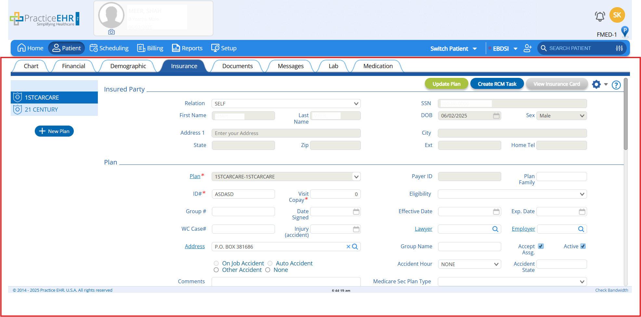Clear the plan address with X icon
Screen dimensions: 641x317
click(348, 247)
